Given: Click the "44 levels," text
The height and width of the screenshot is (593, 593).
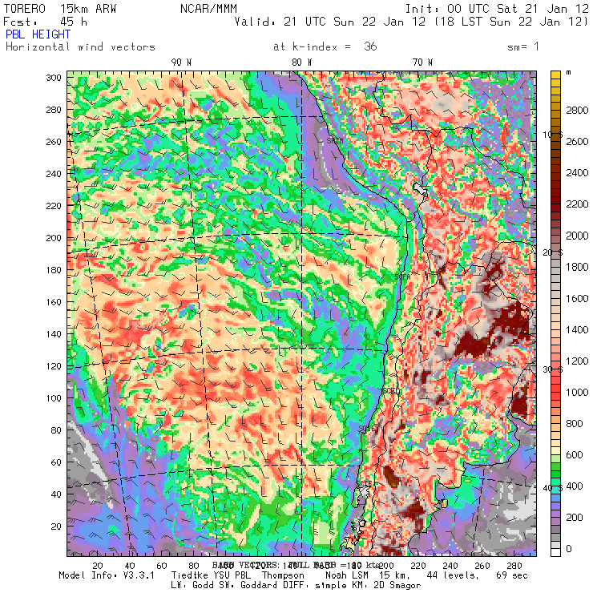Looking at the screenshot, I should 453,575.
